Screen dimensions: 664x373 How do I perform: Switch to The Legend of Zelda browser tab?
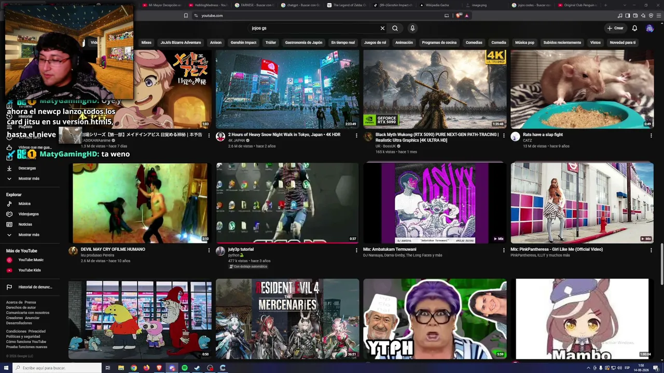point(348,5)
